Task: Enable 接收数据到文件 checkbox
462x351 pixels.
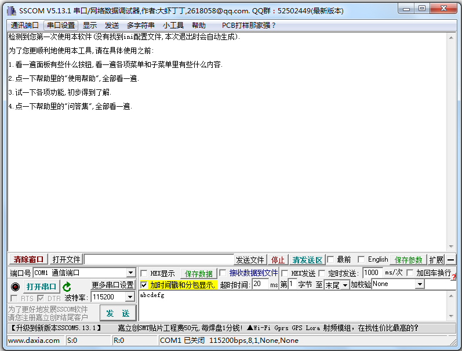Action: click(x=223, y=273)
